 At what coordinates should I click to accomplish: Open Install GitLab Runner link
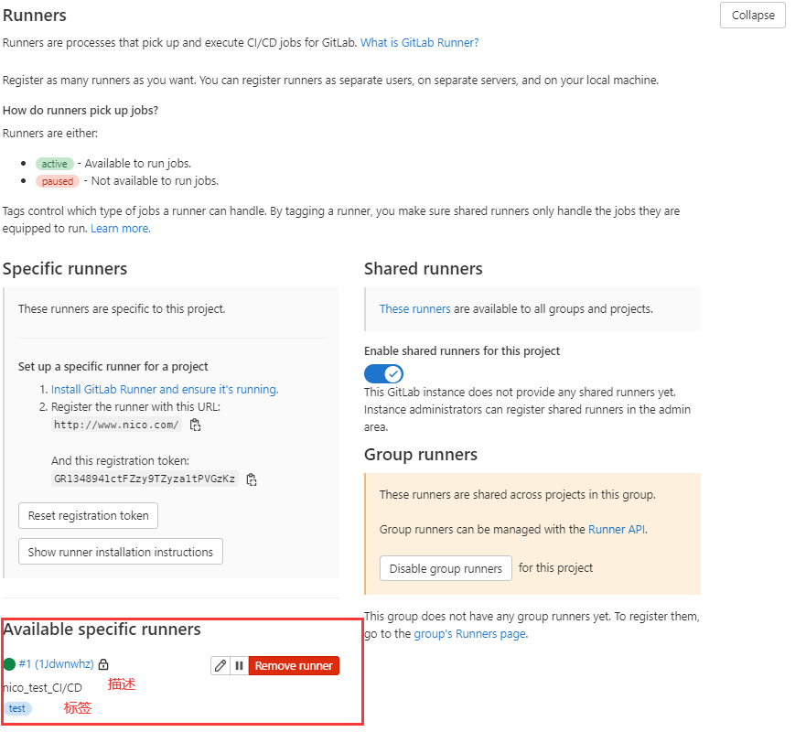[165, 389]
